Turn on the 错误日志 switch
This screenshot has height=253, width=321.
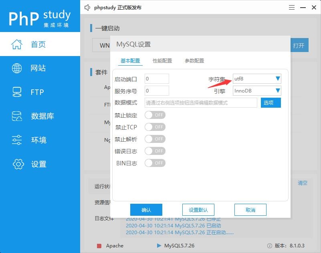pyautogui.click(x=155, y=151)
